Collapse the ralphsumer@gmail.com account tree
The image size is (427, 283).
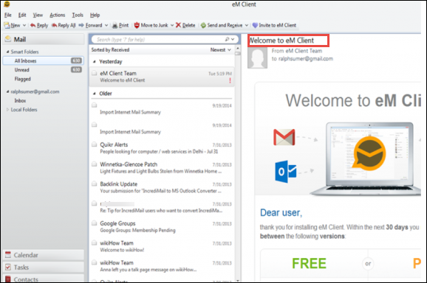[7, 91]
